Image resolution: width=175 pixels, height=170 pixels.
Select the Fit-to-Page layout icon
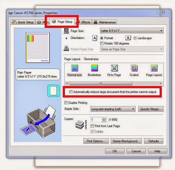(x=114, y=68)
